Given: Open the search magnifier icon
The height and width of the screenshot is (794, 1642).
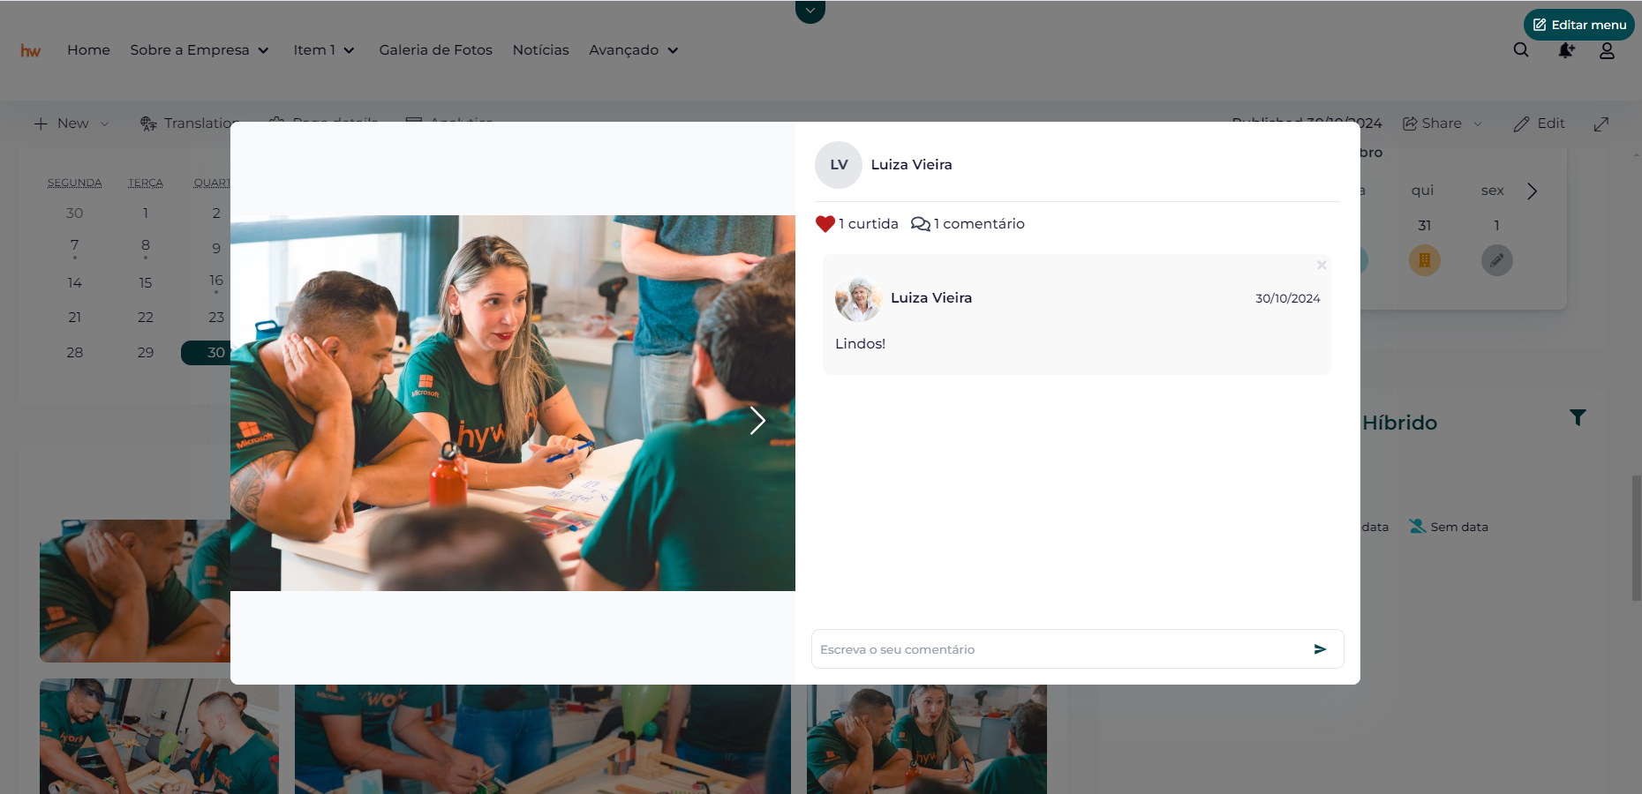Looking at the screenshot, I should pos(1520,50).
